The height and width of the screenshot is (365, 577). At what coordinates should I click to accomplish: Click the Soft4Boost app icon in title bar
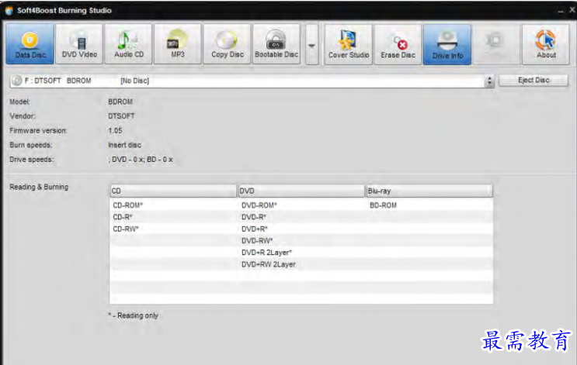coord(9,11)
